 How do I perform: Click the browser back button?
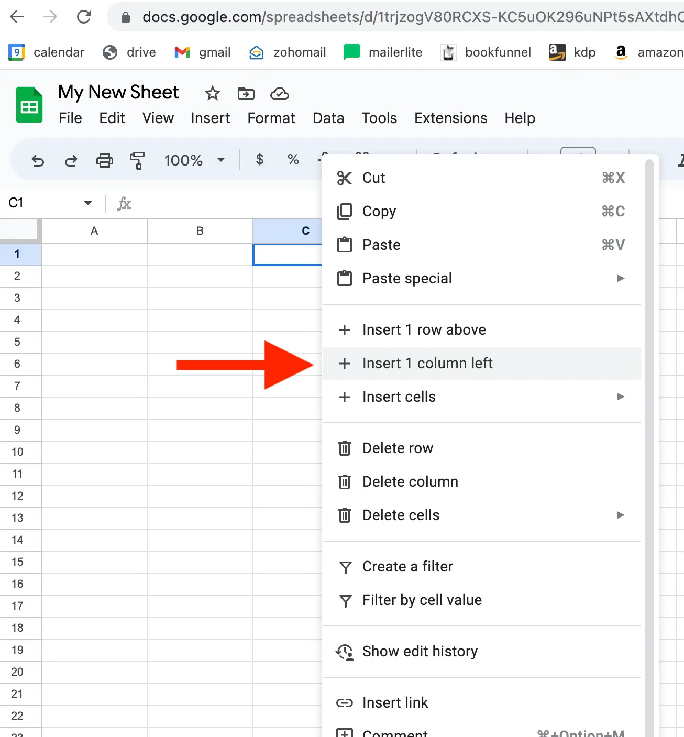click(x=16, y=16)
